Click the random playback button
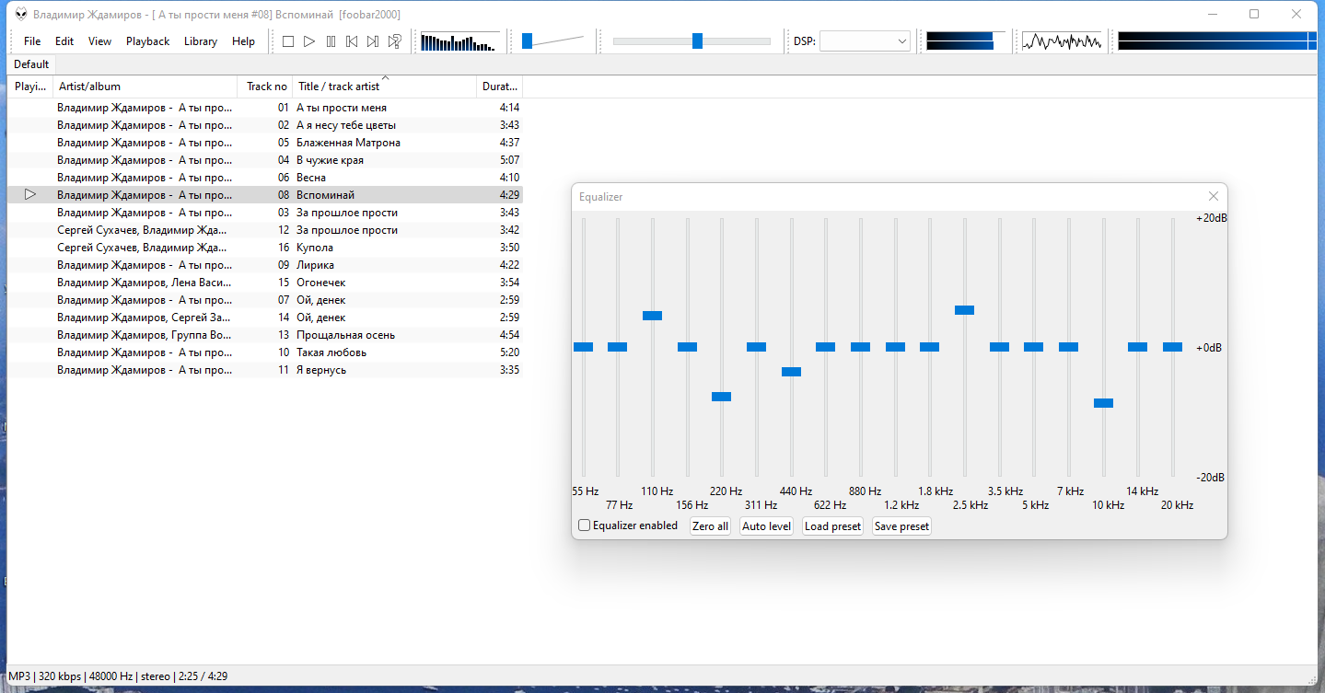The image size is (1325, 693). click(x=394, y=41)
